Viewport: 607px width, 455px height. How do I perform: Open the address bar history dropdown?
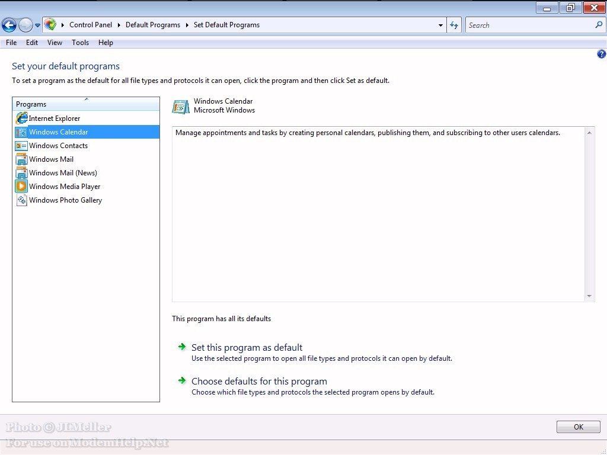tap(440, 25)
